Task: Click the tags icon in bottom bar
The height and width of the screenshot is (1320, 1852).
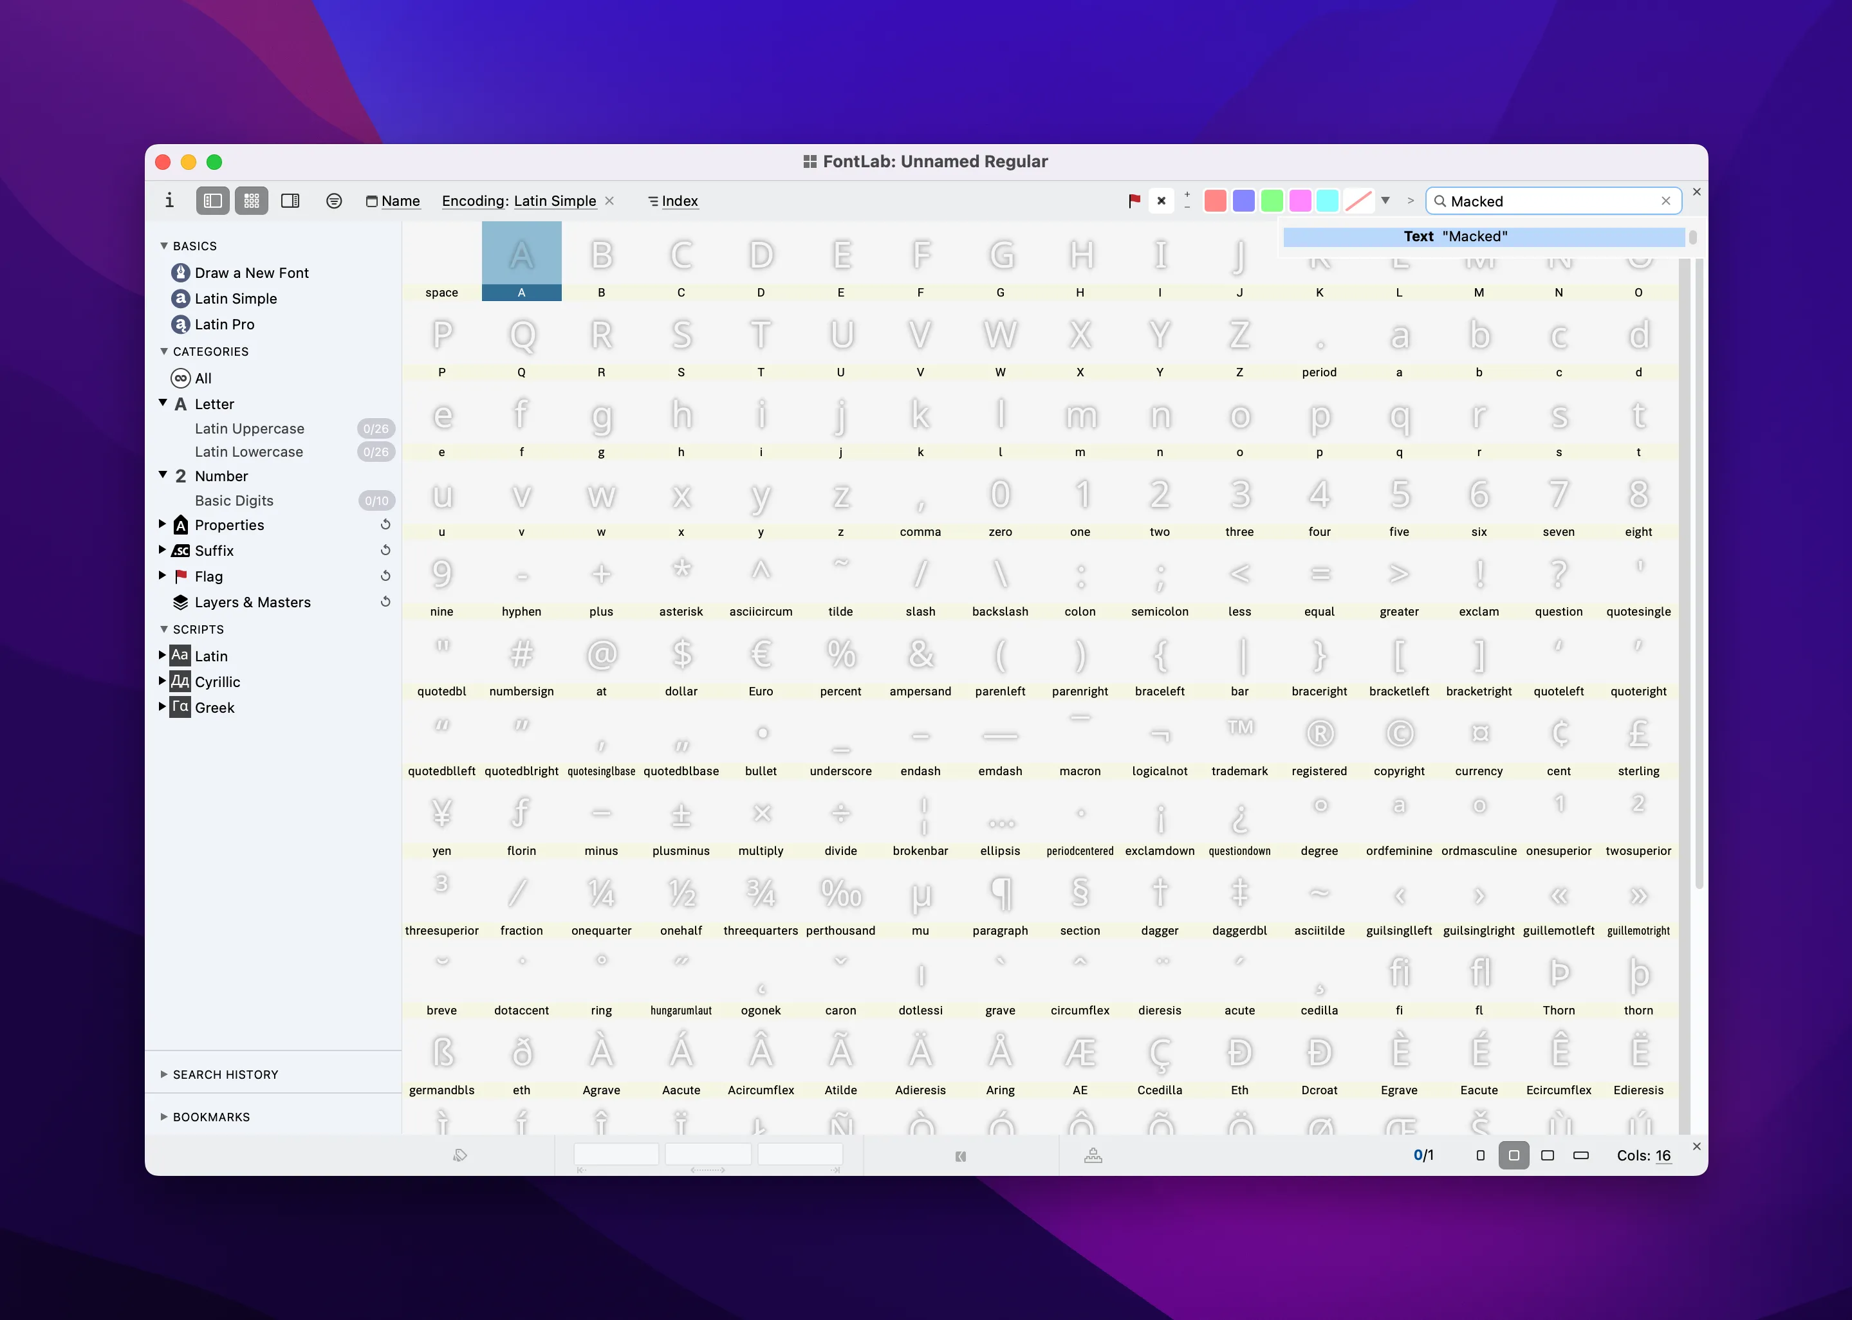Action: [x=460, y=1155]
